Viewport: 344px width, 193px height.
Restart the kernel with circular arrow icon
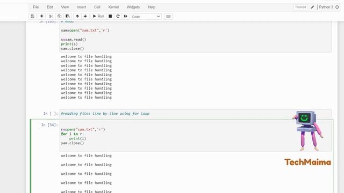click(x=118, y=16)
